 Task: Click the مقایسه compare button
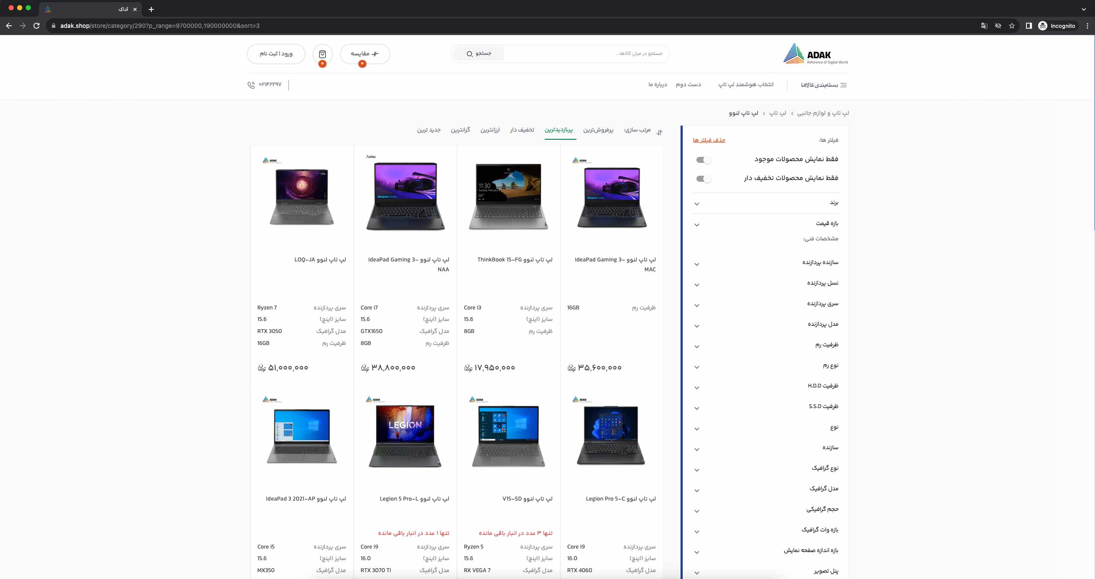365,54
